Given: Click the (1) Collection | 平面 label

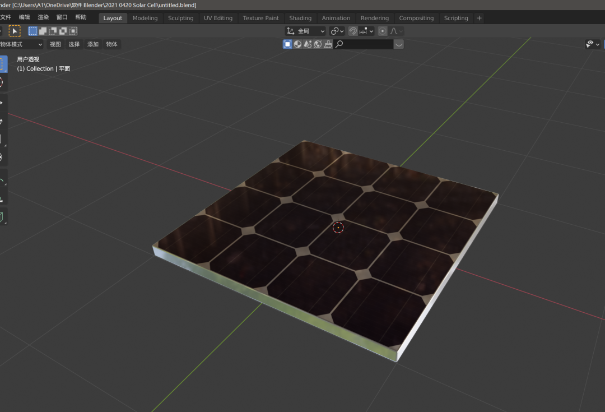Looking at the screenshot, I should click(x=44, y=69).
